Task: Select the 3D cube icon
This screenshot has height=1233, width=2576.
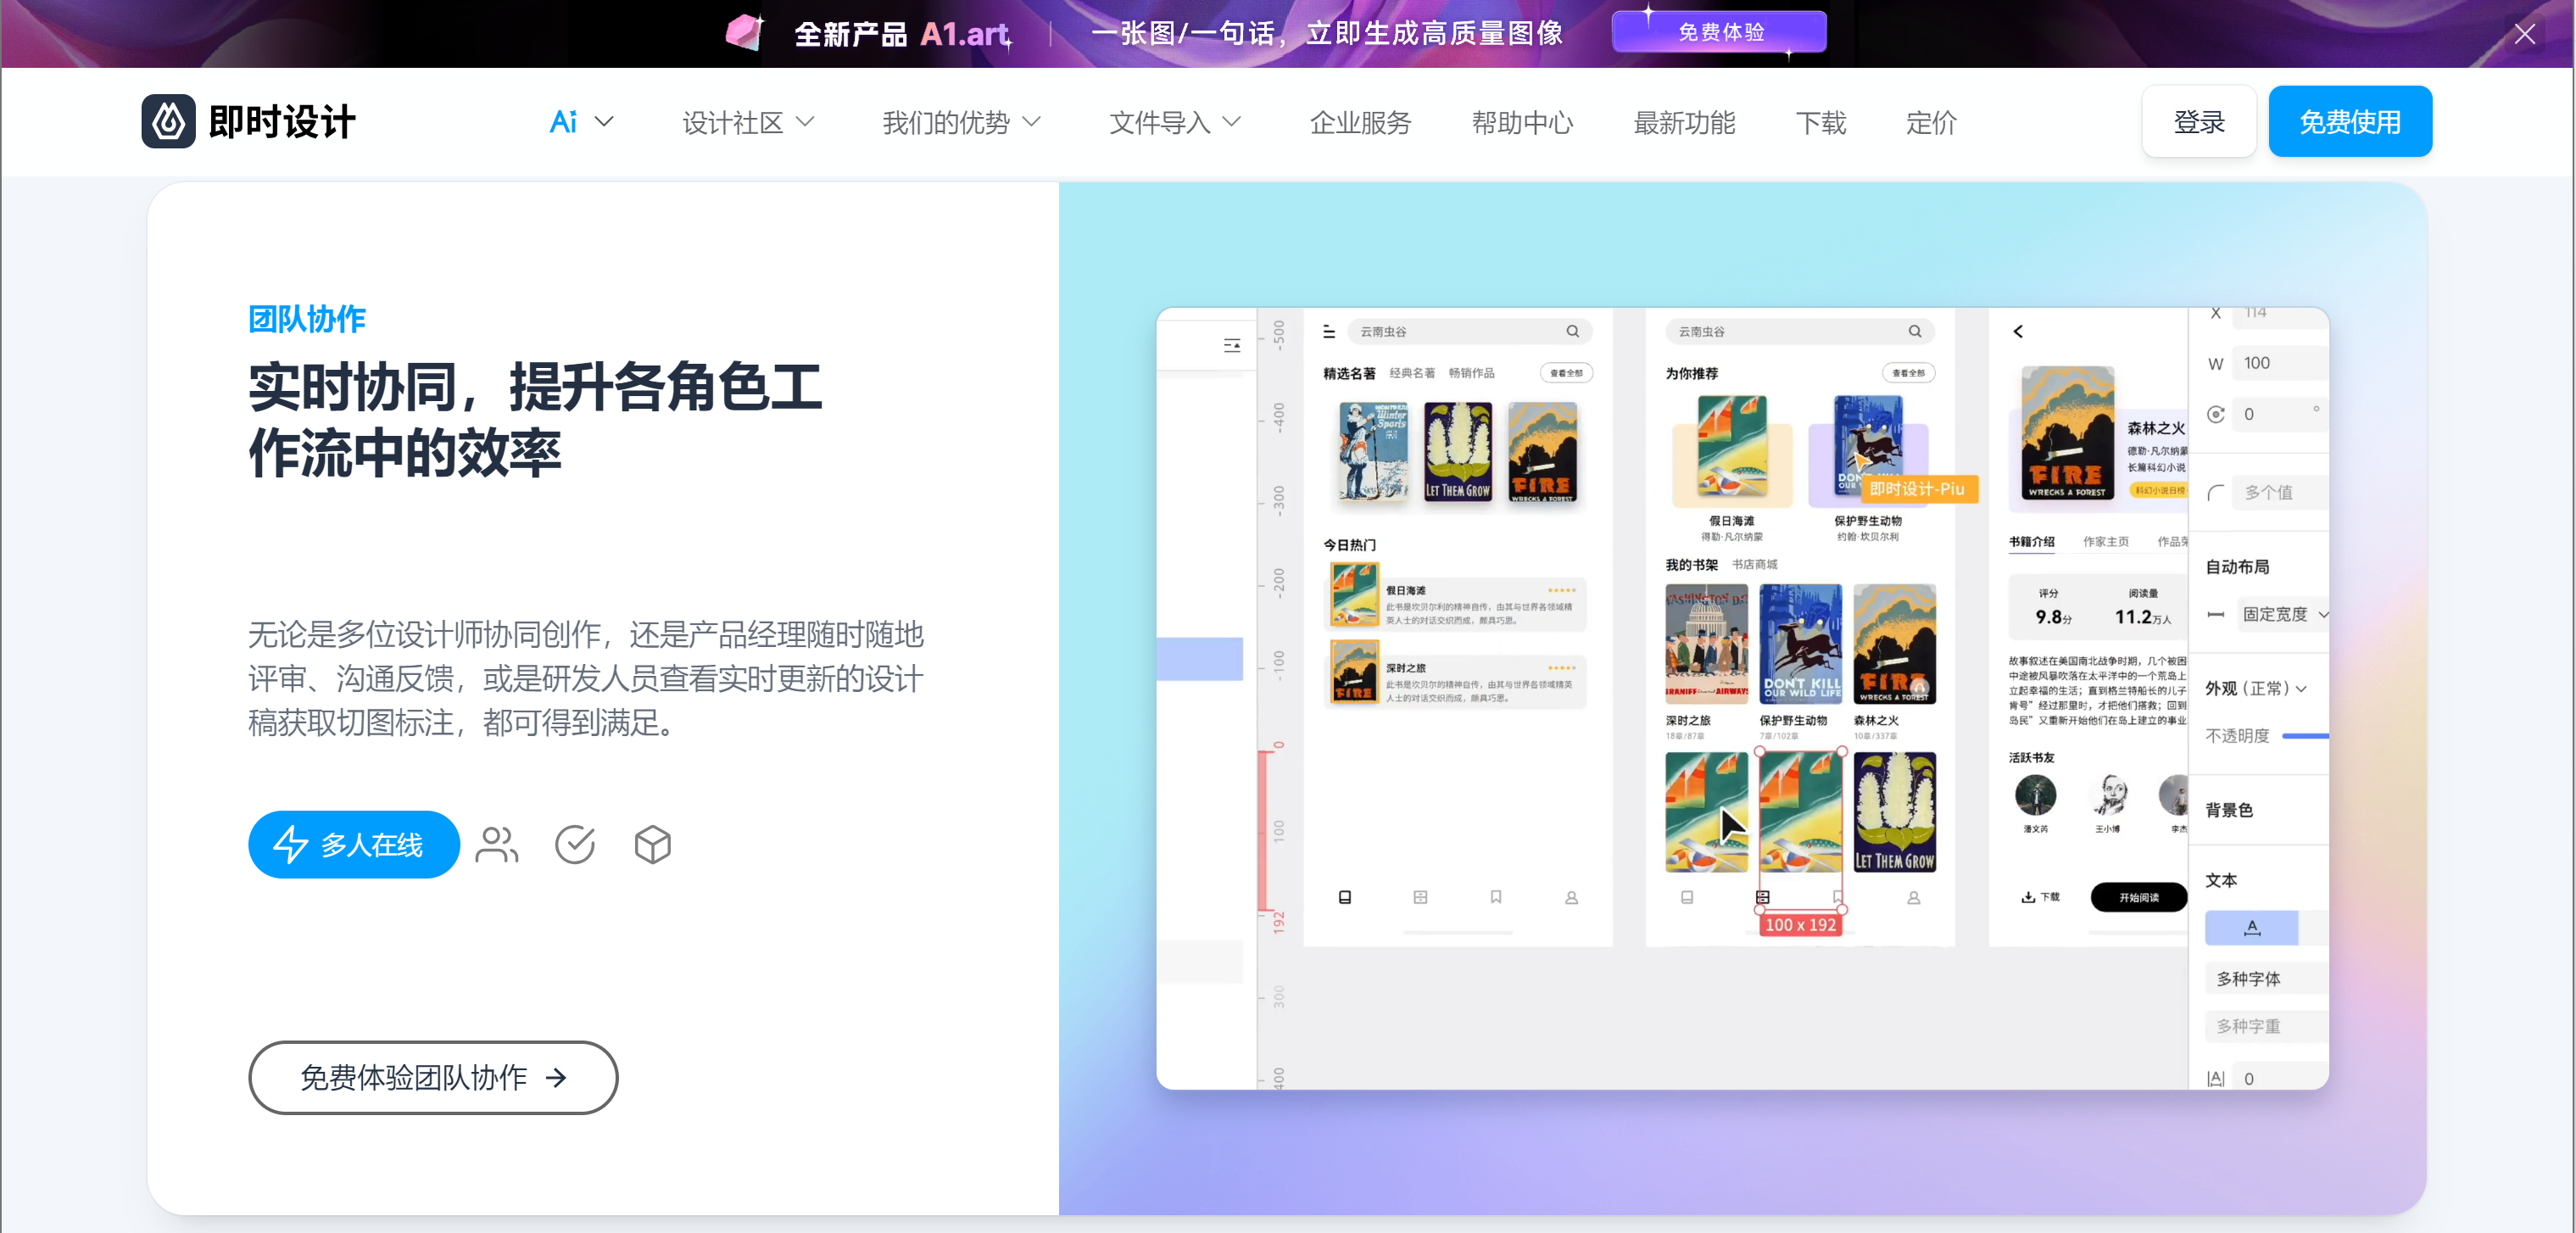Action: (x=652, y=845)
